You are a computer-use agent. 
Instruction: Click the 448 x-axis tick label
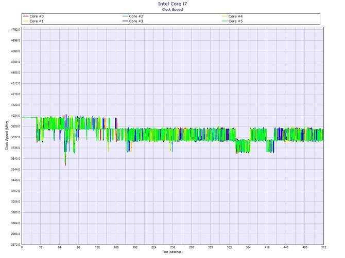286,247
